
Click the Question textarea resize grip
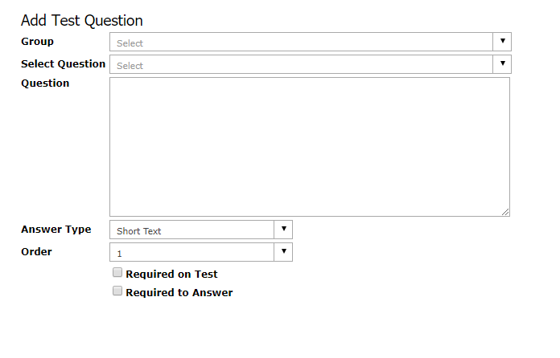tap(505, 212)
